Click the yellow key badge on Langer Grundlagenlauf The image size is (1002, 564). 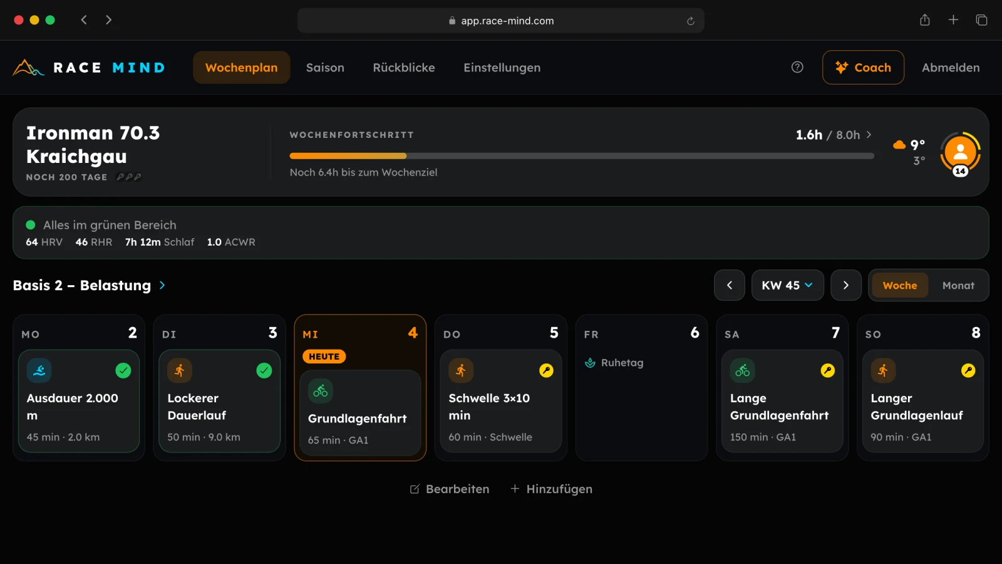pos(968,370)
